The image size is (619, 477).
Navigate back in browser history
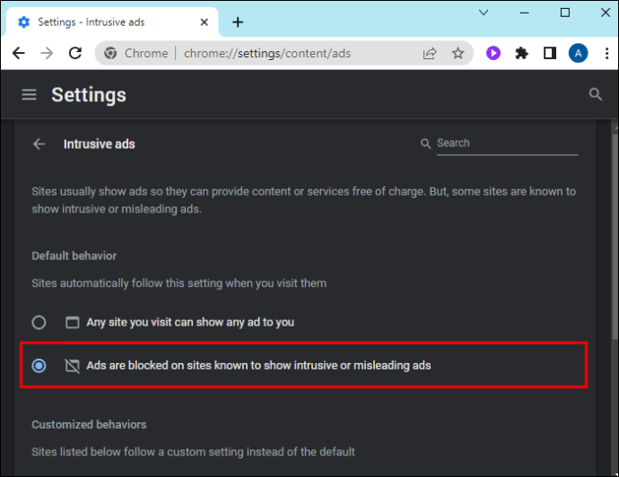[19, 54]
